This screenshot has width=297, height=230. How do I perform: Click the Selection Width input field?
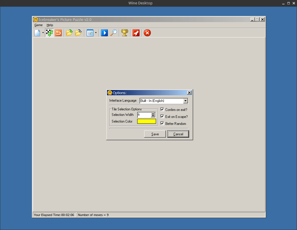pos(144,115)
